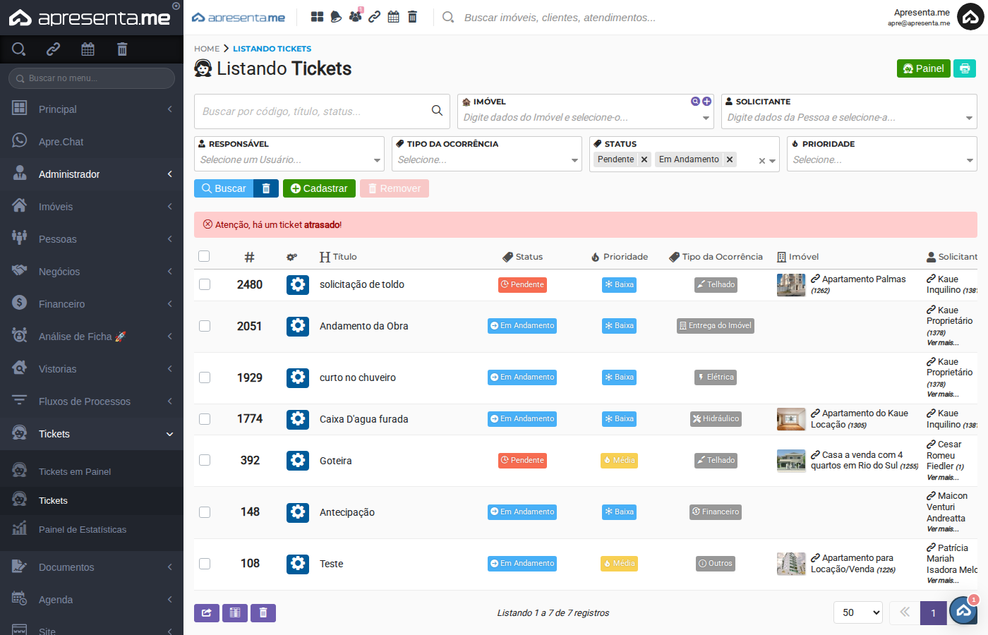Click the purple trash icon at bottom
The image size is (988, 635).
pos(263,613)
